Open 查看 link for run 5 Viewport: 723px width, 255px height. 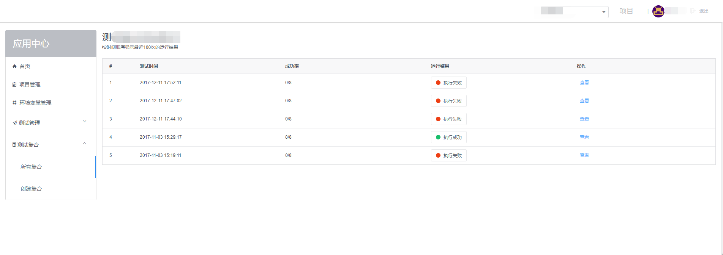(x=584, y=155)
